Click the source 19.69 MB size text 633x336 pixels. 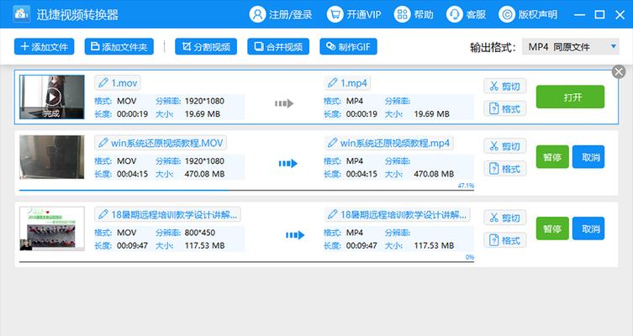203,113
